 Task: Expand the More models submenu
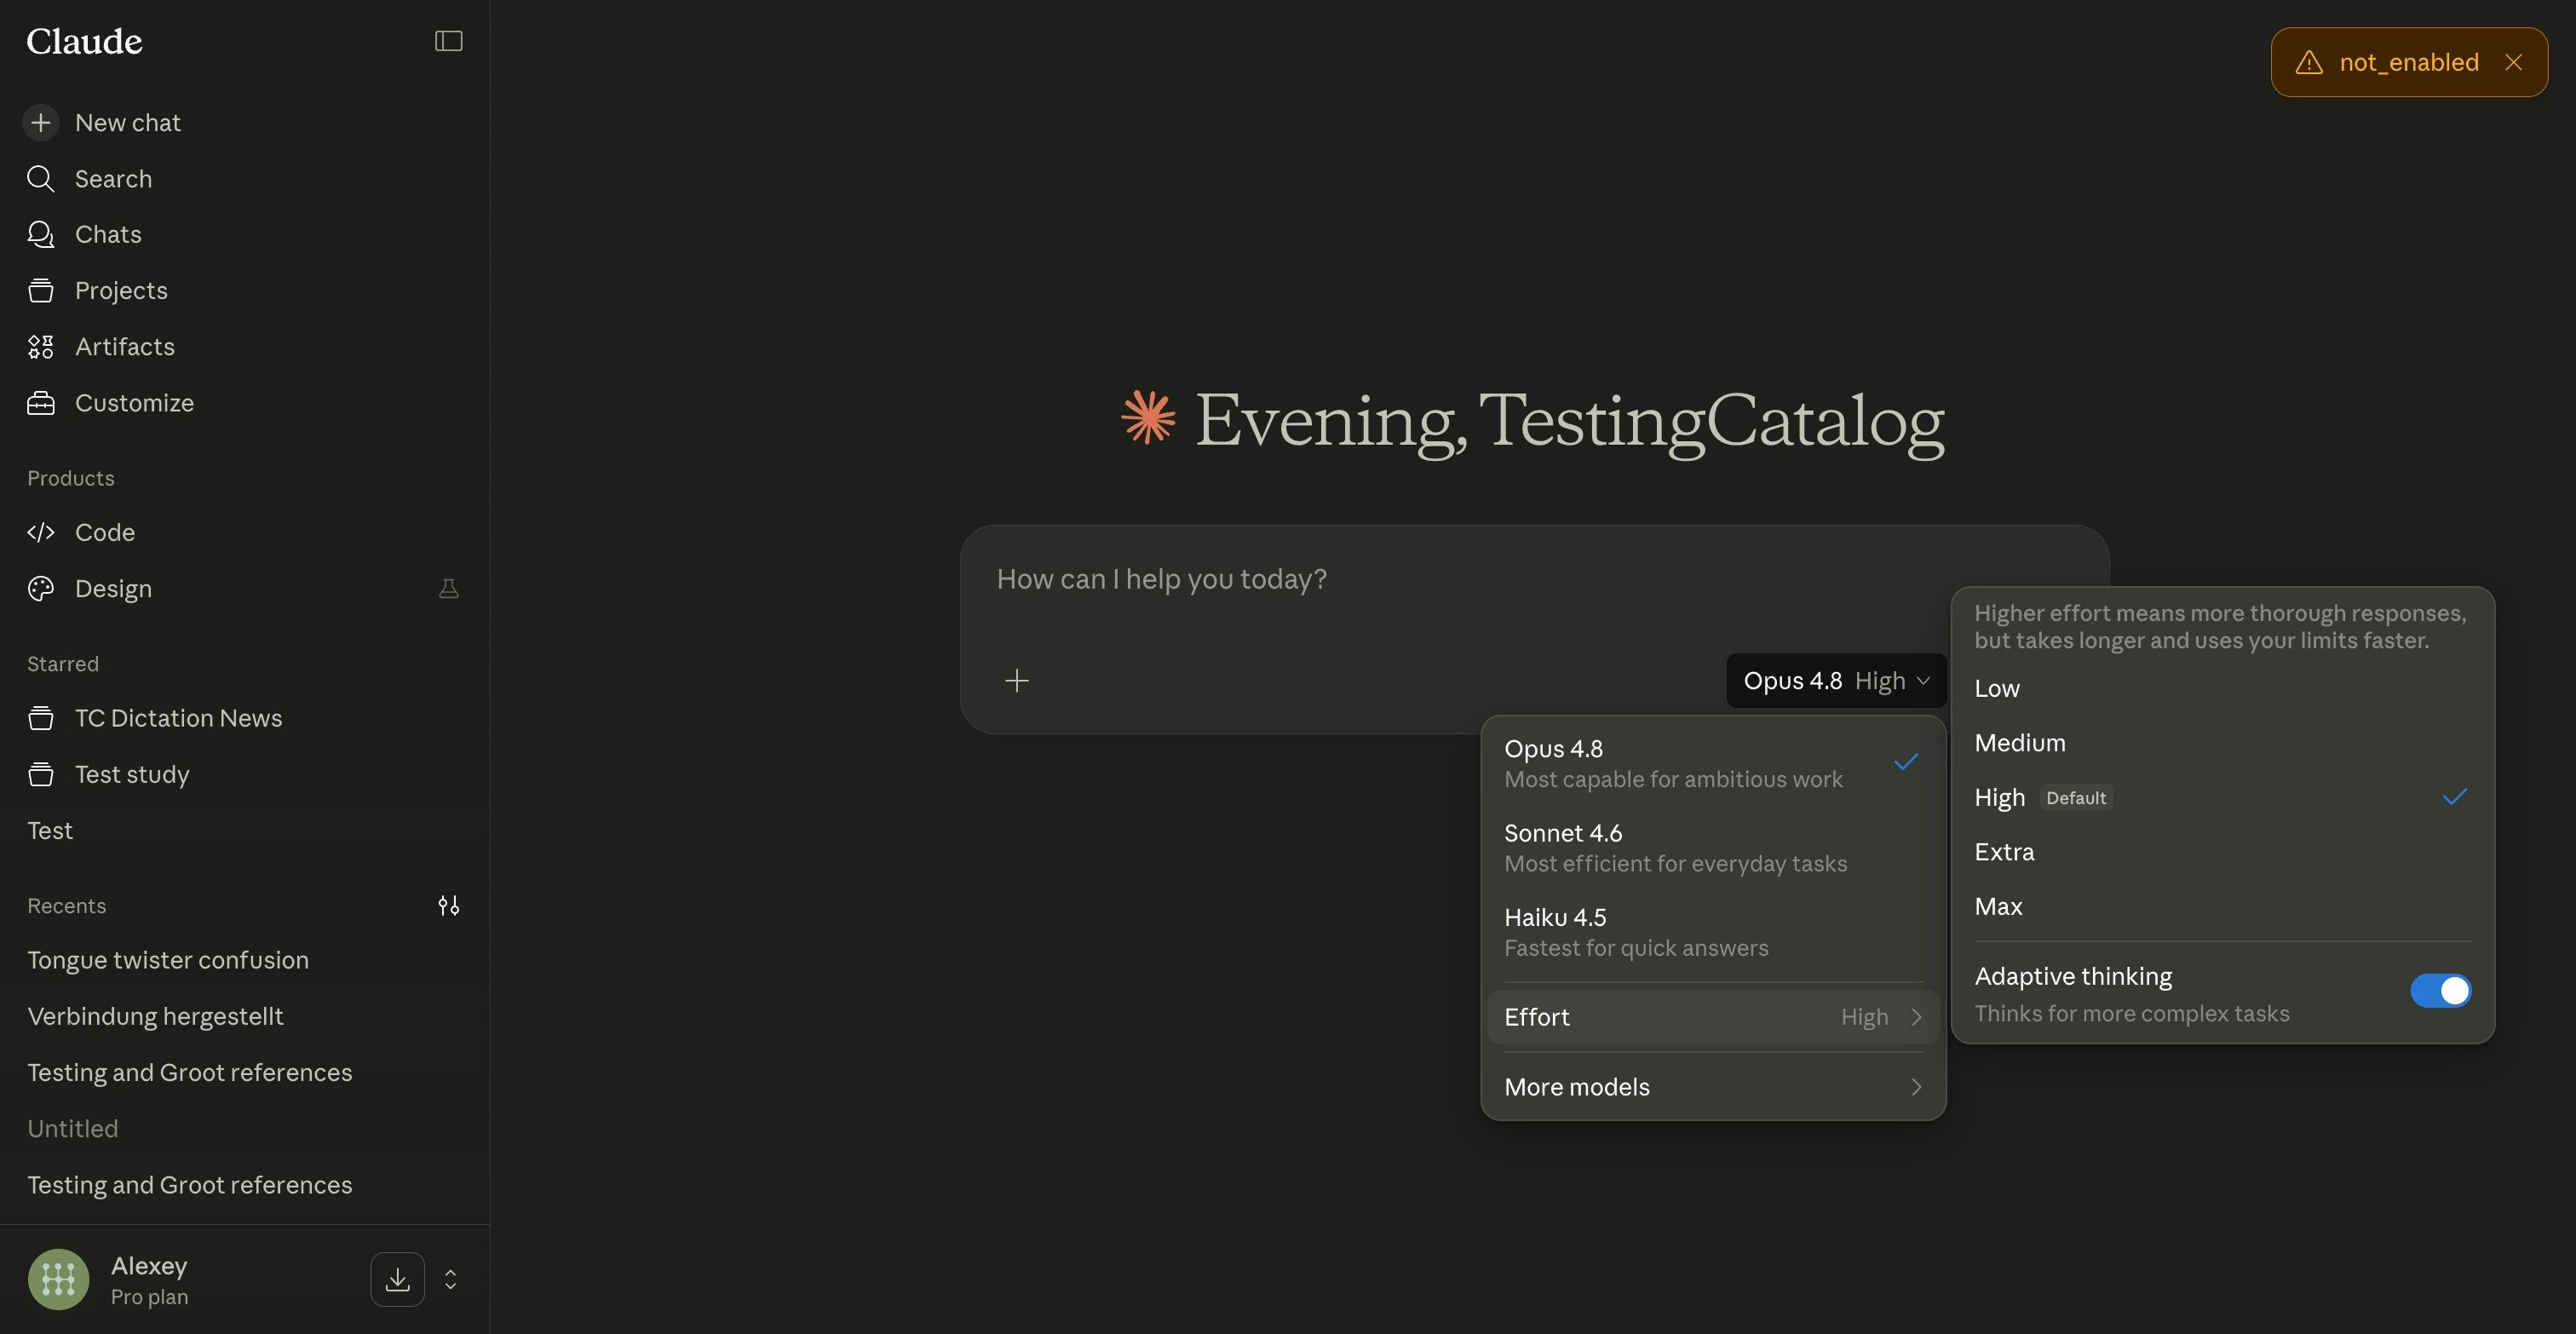(1713, 1087)
